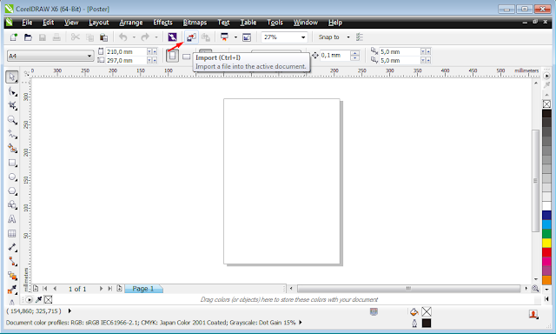The image size is (556, 334).
Task: Switch to the Page 1 tab
Action: (143, 289)
